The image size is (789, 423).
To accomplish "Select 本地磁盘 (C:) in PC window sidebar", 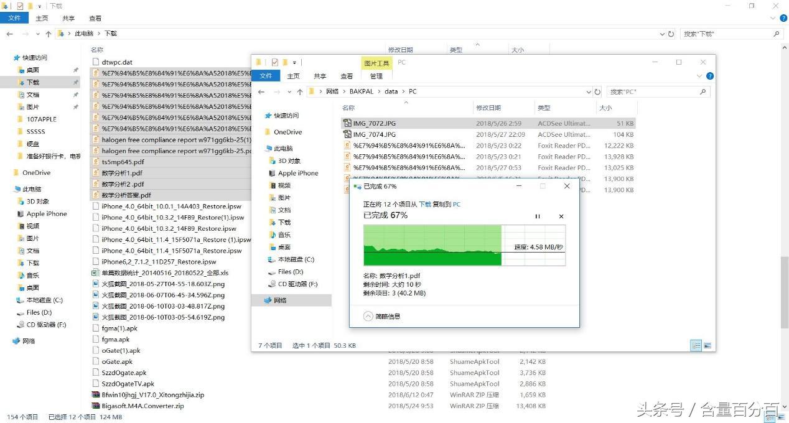I will click(x=296, y=259).
